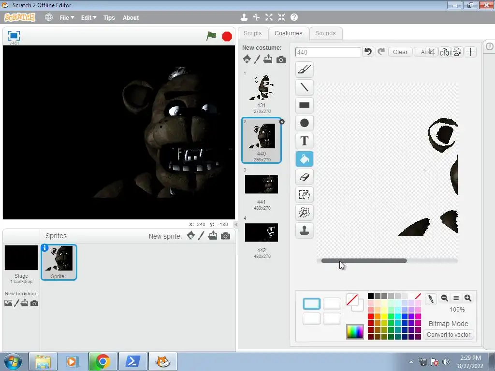Switch to the Costumes tab
495x371 pixels.
288,33
